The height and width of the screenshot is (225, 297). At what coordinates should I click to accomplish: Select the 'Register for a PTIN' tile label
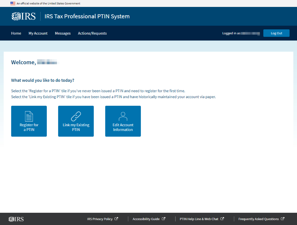[x=29, y=127]
